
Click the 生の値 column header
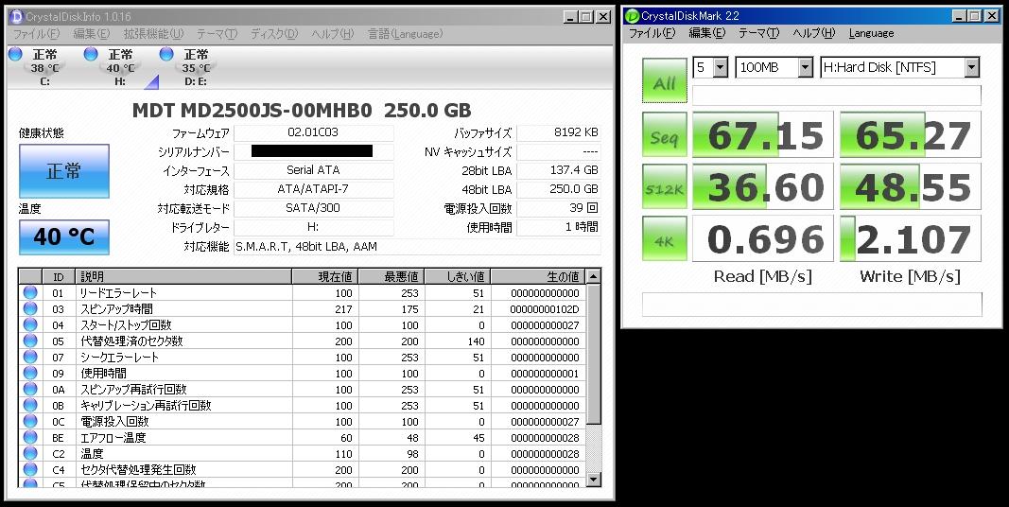tap(539, 276)
